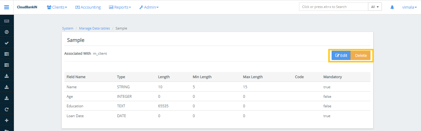
Task: Click the keyboard icon in the sidebar
Action: pyautogui.click(x=6, y=21)
